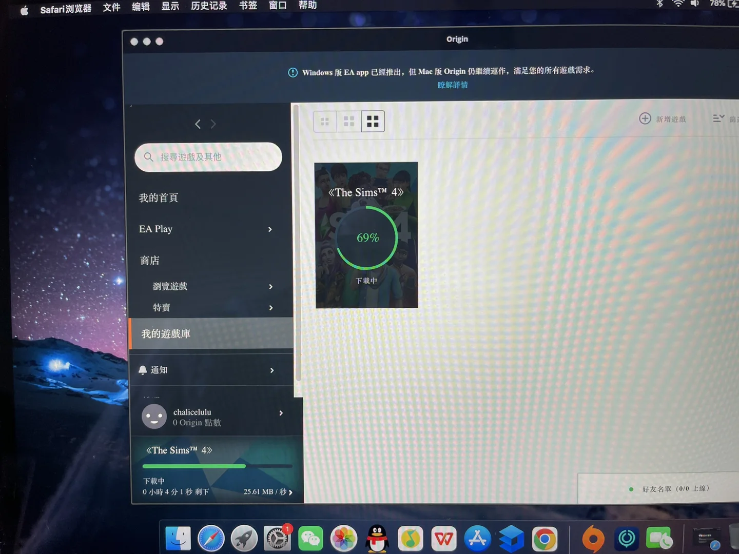Viewport: 739px width, 554px height.
Task: Open the 编辑 menu
Action: [x=141, y=7]
